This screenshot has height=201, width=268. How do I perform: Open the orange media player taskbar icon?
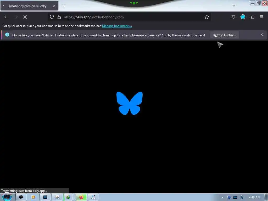pos(33,197)
